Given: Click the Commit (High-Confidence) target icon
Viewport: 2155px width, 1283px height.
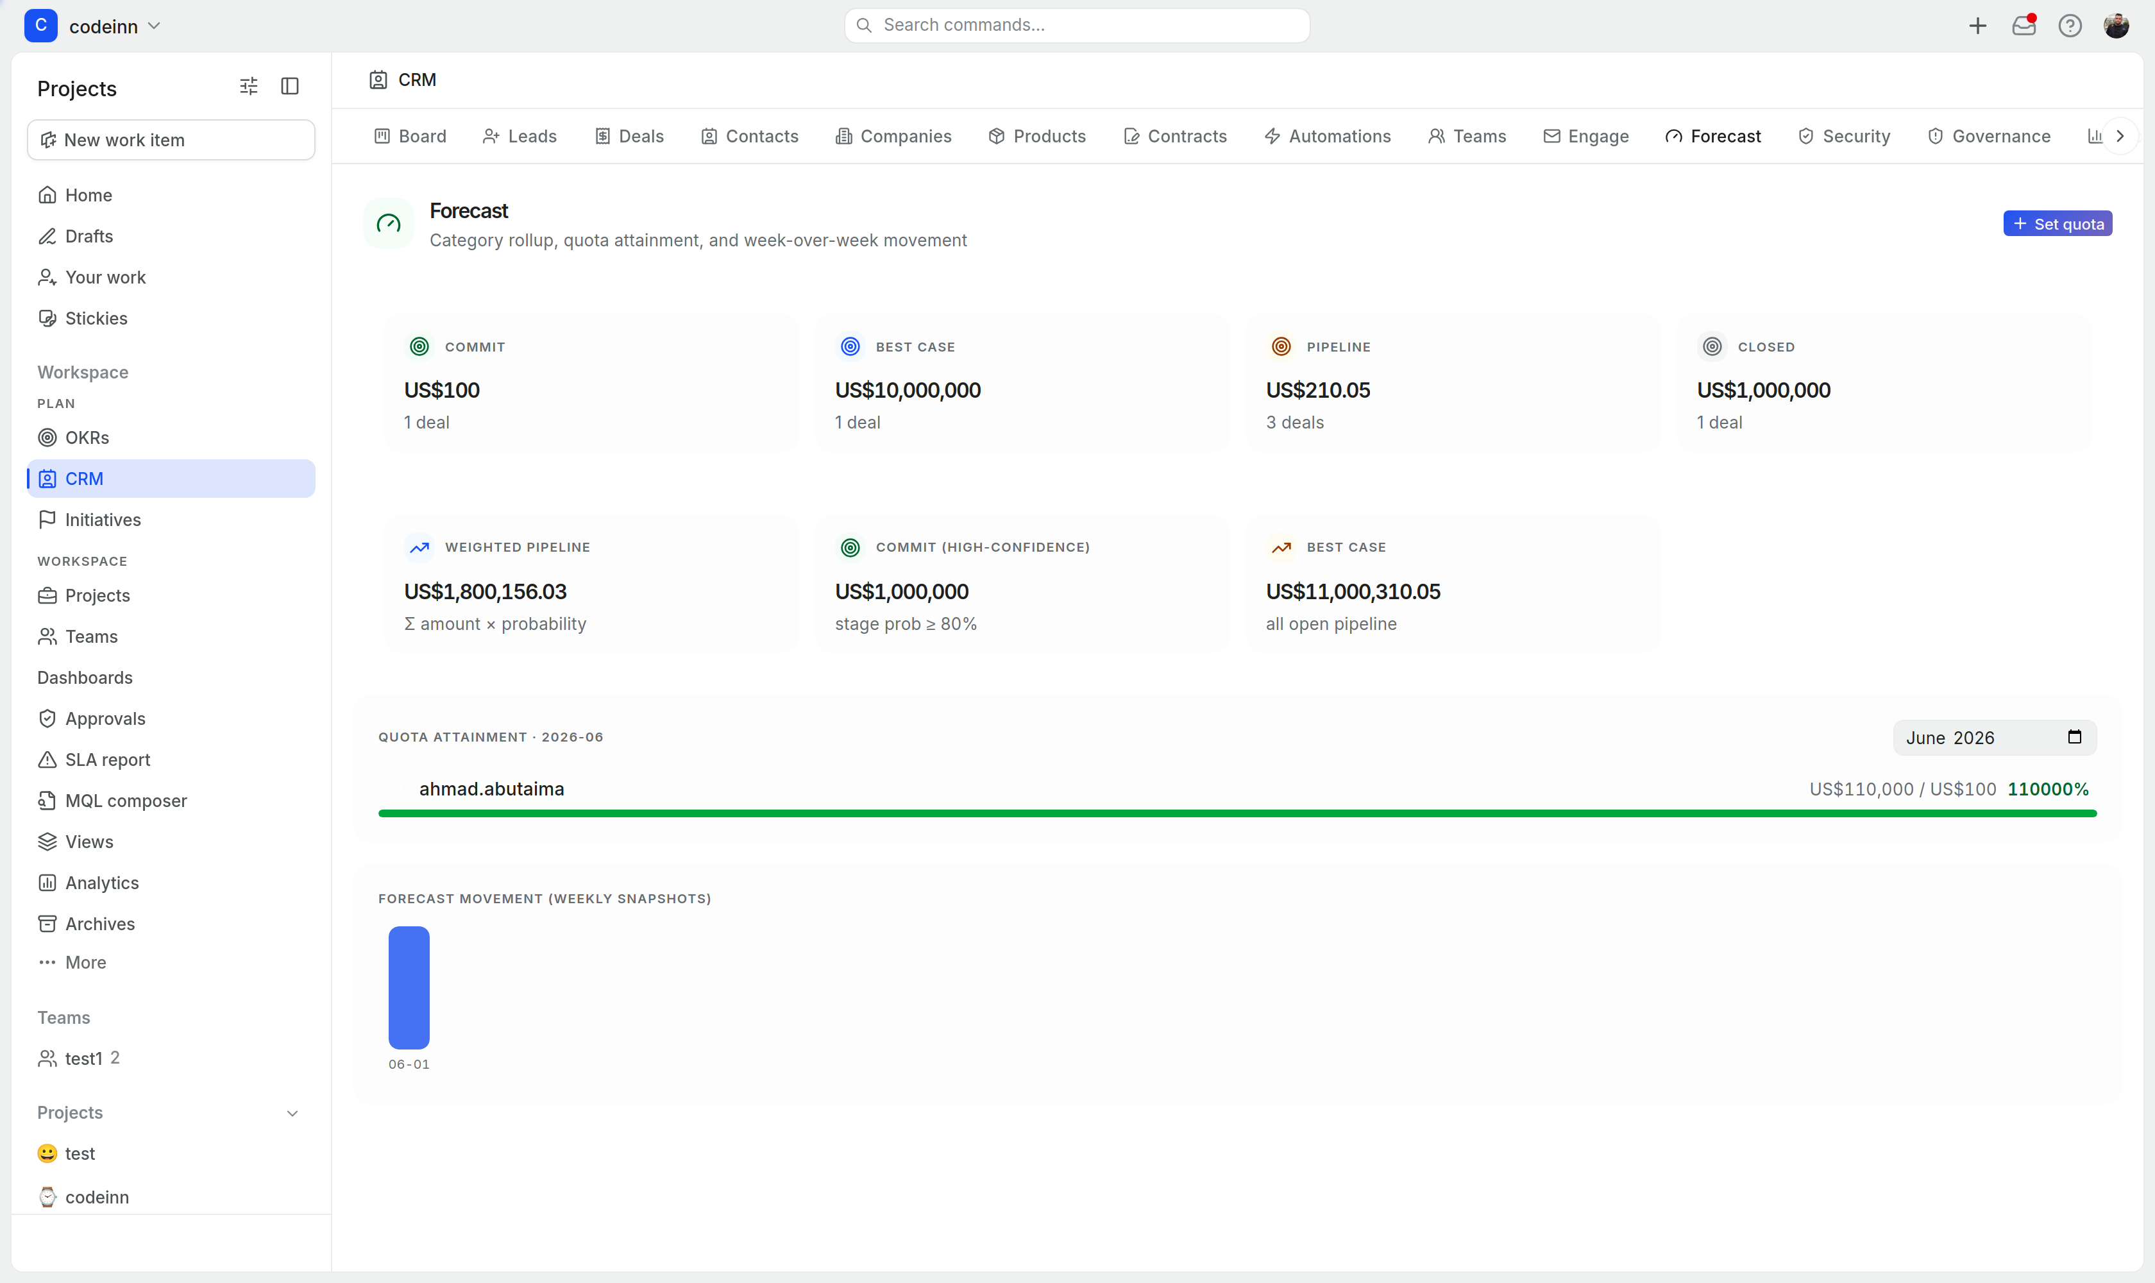Looking at the screenshot, I should pyautogui.click(x=850, y=547).
